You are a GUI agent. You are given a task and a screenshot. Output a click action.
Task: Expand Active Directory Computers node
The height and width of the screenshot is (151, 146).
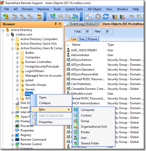[12, 39]
